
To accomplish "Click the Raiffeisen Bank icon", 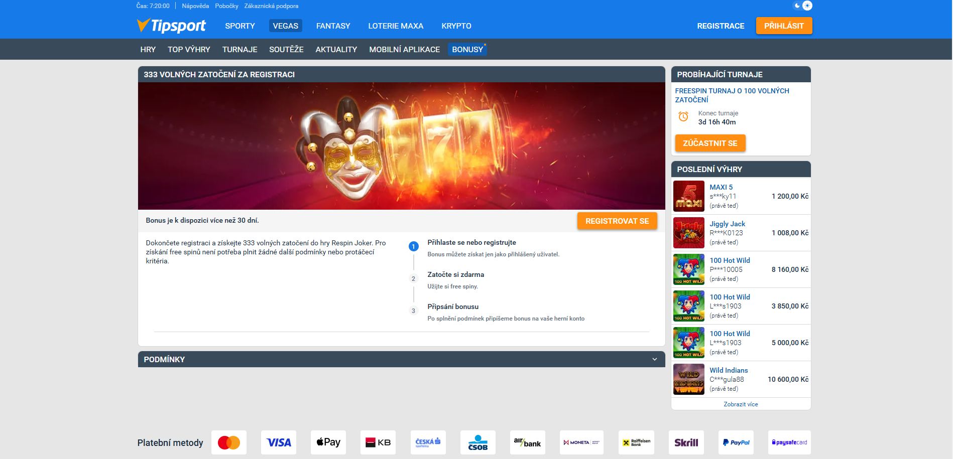I will tap(636, 442).
